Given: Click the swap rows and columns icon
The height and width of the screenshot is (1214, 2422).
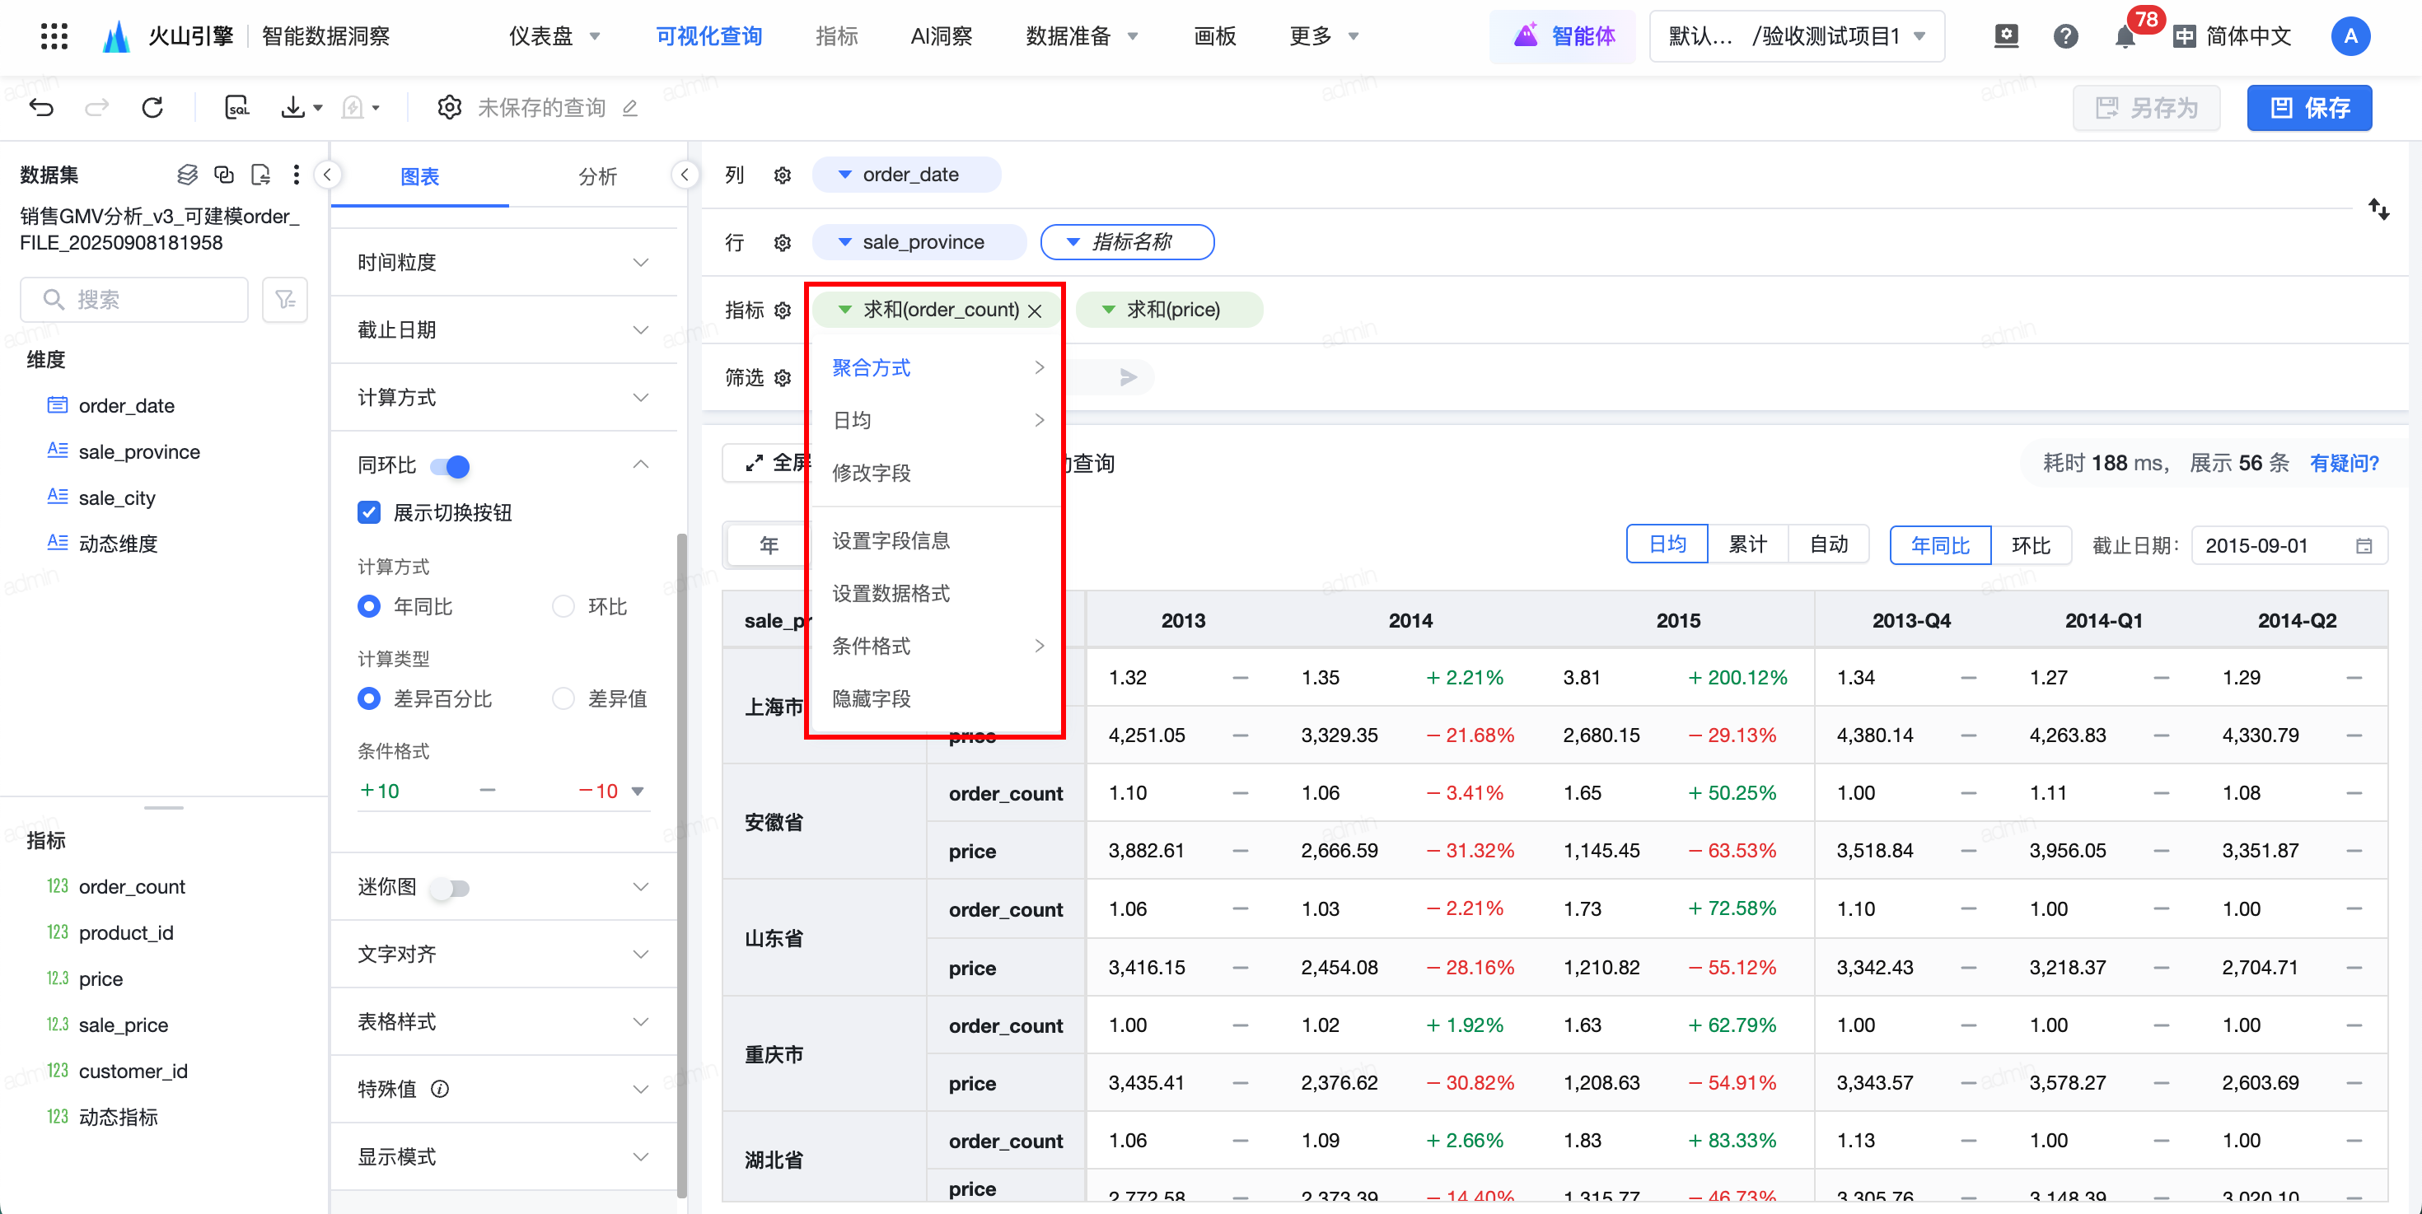Looking at the screenshot, I should [x=2378, y=208].
